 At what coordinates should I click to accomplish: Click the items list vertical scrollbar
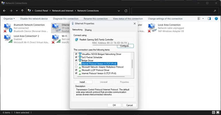132,64
